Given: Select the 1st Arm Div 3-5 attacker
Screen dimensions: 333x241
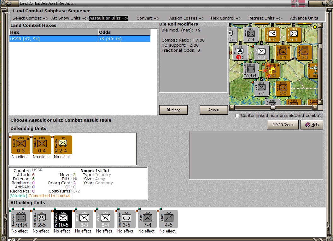Looking at the screenshot, I should point(126,219).
